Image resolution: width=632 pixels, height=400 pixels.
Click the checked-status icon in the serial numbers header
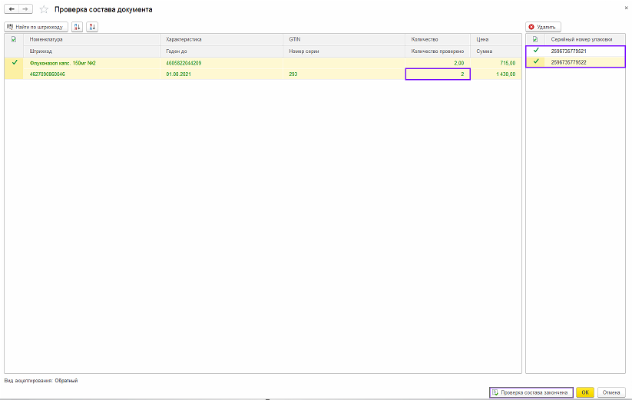click(x=535, y=38)
